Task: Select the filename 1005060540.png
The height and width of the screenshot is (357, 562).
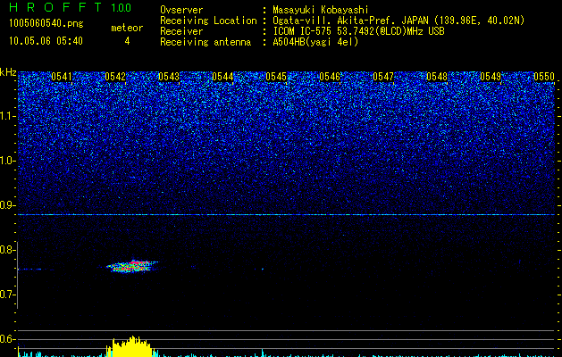Action: [x=46, y=23]
